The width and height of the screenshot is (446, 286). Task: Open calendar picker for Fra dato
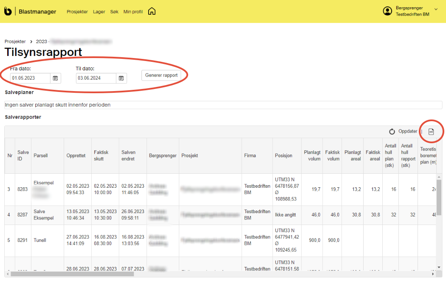(x=56, y=78)
